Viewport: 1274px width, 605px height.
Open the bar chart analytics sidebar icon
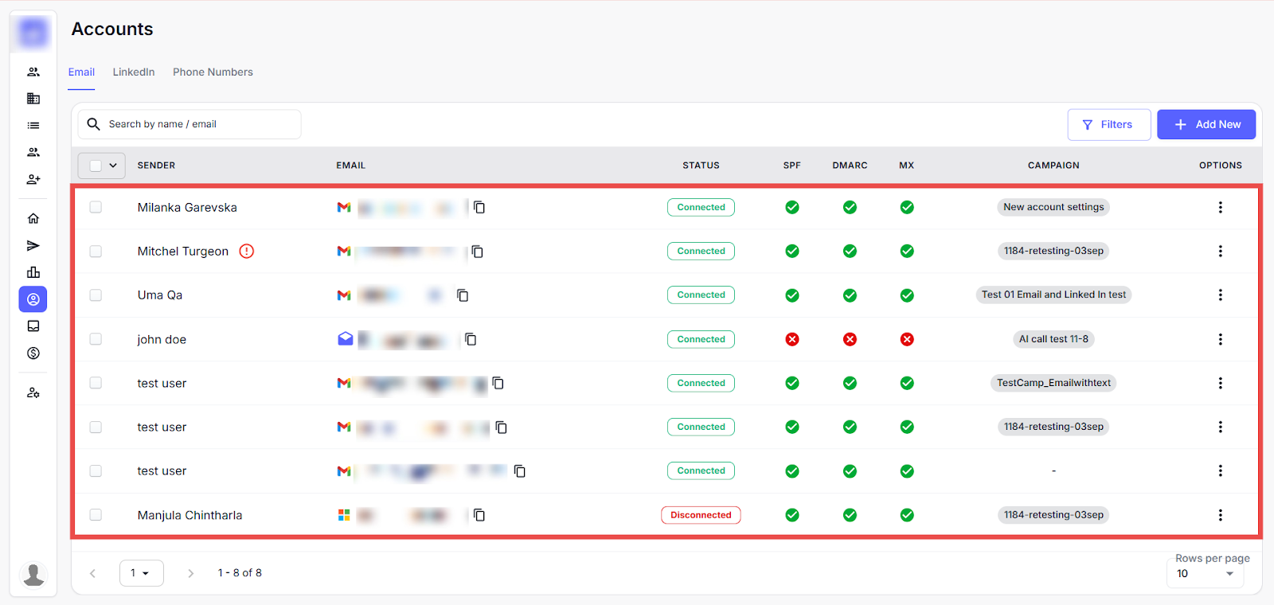point(33,272)
